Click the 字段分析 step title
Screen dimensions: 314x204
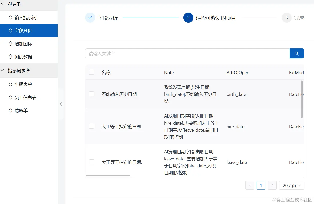point(108,18)
